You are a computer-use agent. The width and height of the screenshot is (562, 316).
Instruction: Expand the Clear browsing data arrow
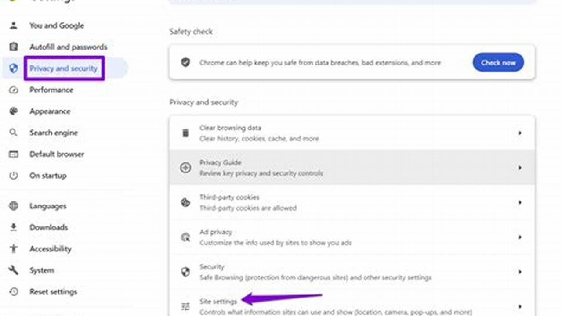click(520, 133)
